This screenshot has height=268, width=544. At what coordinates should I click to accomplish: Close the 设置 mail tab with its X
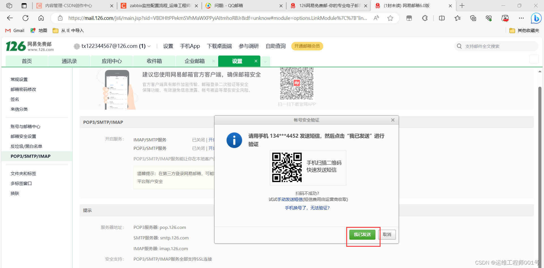click(x=256, y=61)
